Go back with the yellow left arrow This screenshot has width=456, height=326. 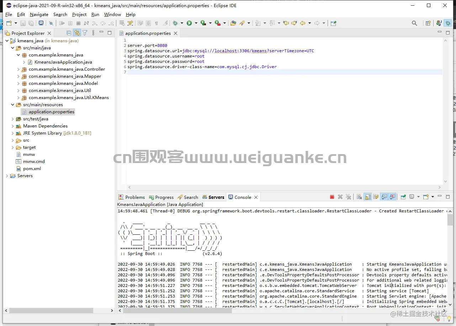[303, 23]
